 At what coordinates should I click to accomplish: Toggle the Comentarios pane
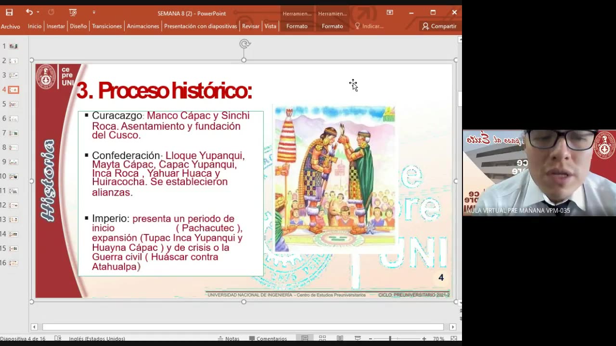coord(268,339)
